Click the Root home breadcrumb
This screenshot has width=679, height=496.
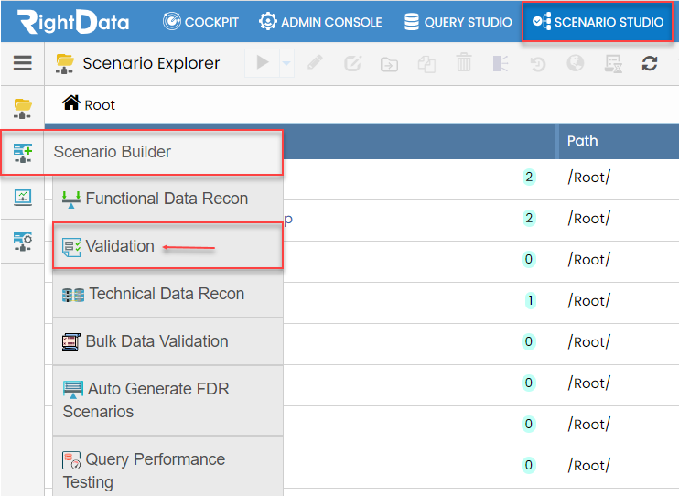pyautogui.click(x=89, y=104)
